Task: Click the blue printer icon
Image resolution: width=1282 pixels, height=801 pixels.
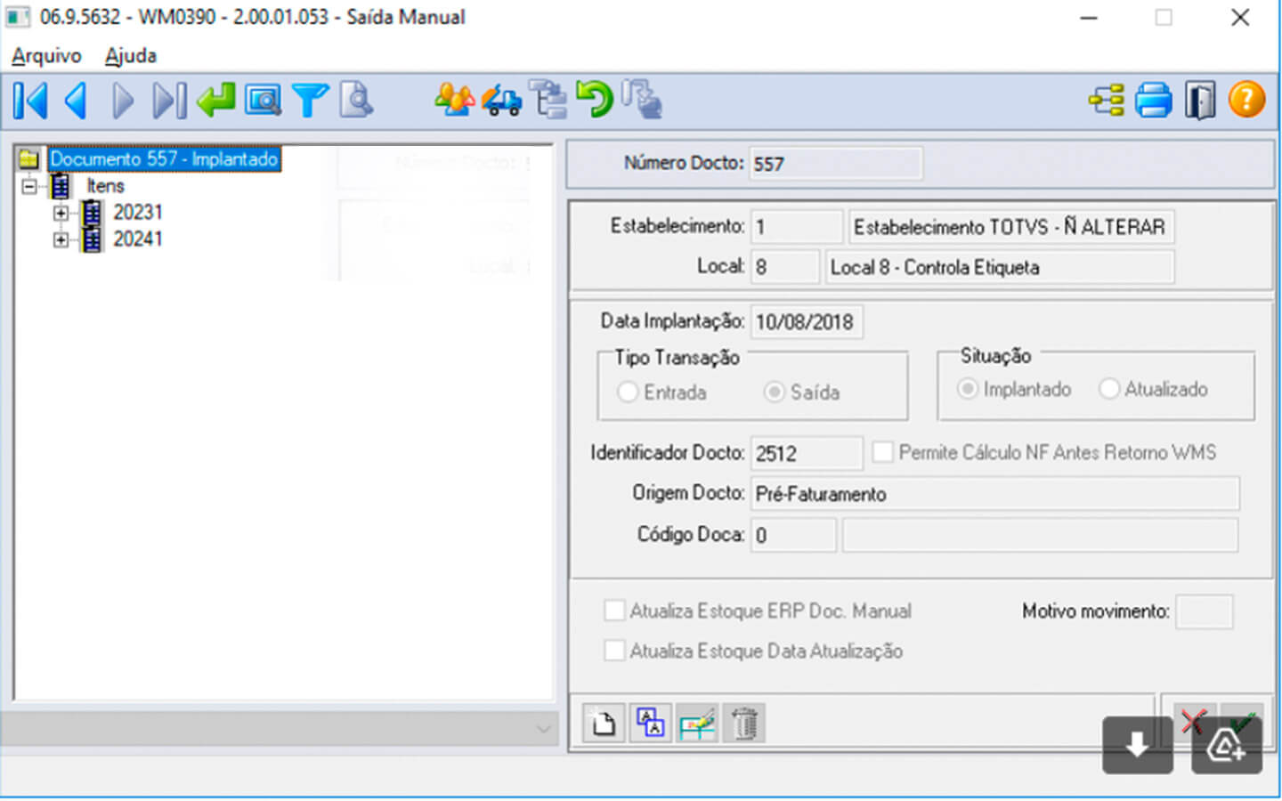Action: click(1154, 101)
